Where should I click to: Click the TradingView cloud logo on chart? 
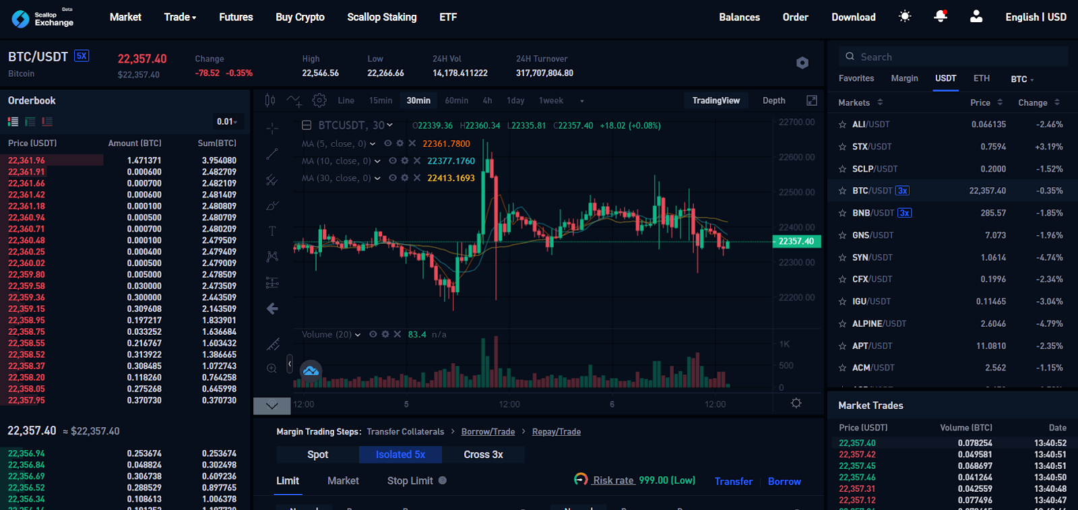click(311, 371)
